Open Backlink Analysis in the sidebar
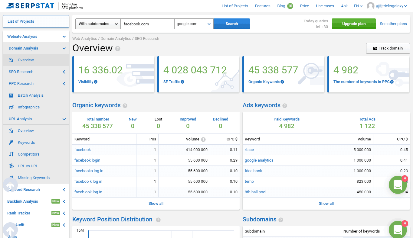This screenshot has height=238, width=413. pos(23,201)
